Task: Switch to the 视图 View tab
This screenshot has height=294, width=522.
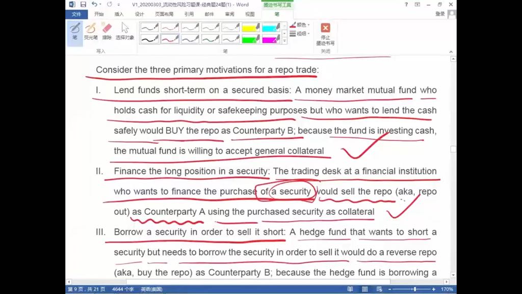Action: [x=250, y=14]
